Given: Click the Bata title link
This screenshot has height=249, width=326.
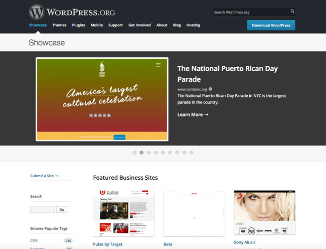Looking at the screenshot, I should (168, 244).
